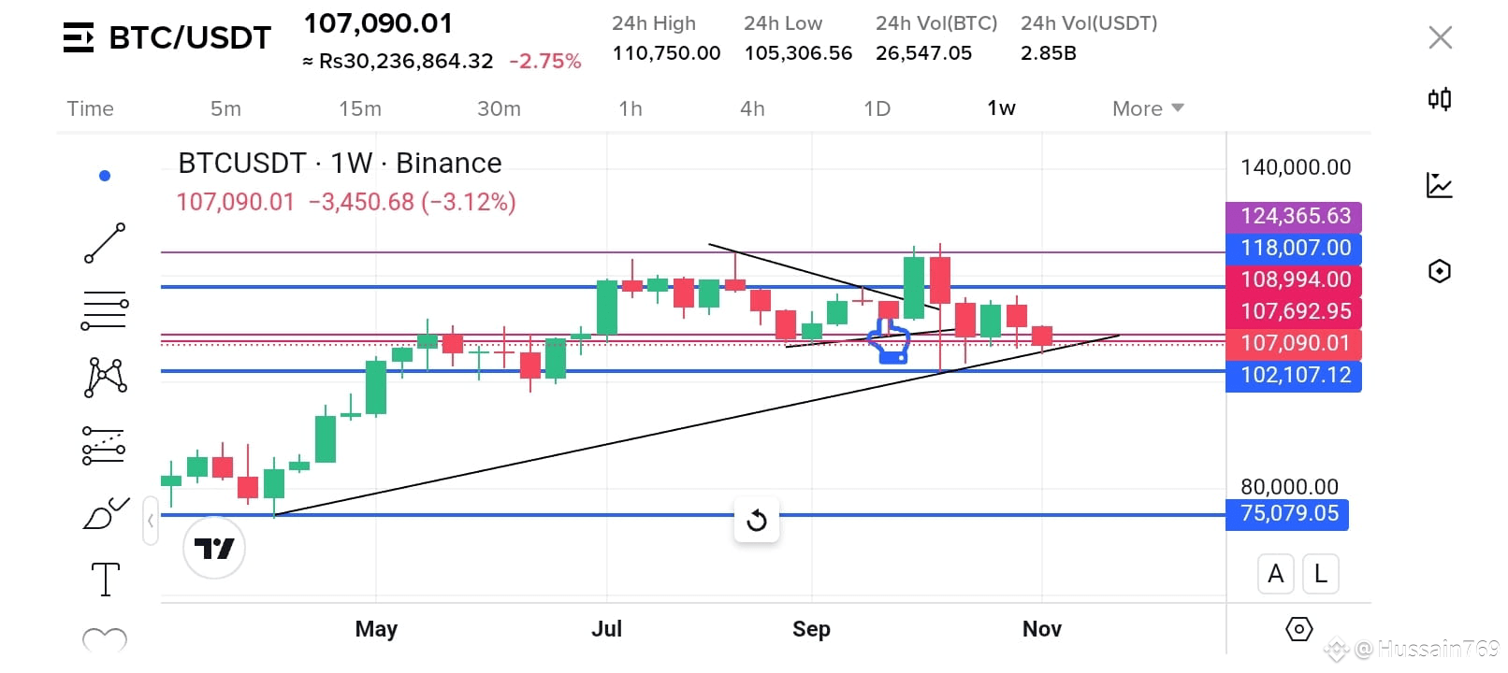1508x673 pixels.
Task: Click the 140,000.00 price axis label
Action: (x=1296, y=167)
